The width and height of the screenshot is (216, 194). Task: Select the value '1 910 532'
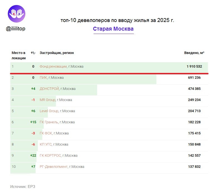click(x=194, y=67)
